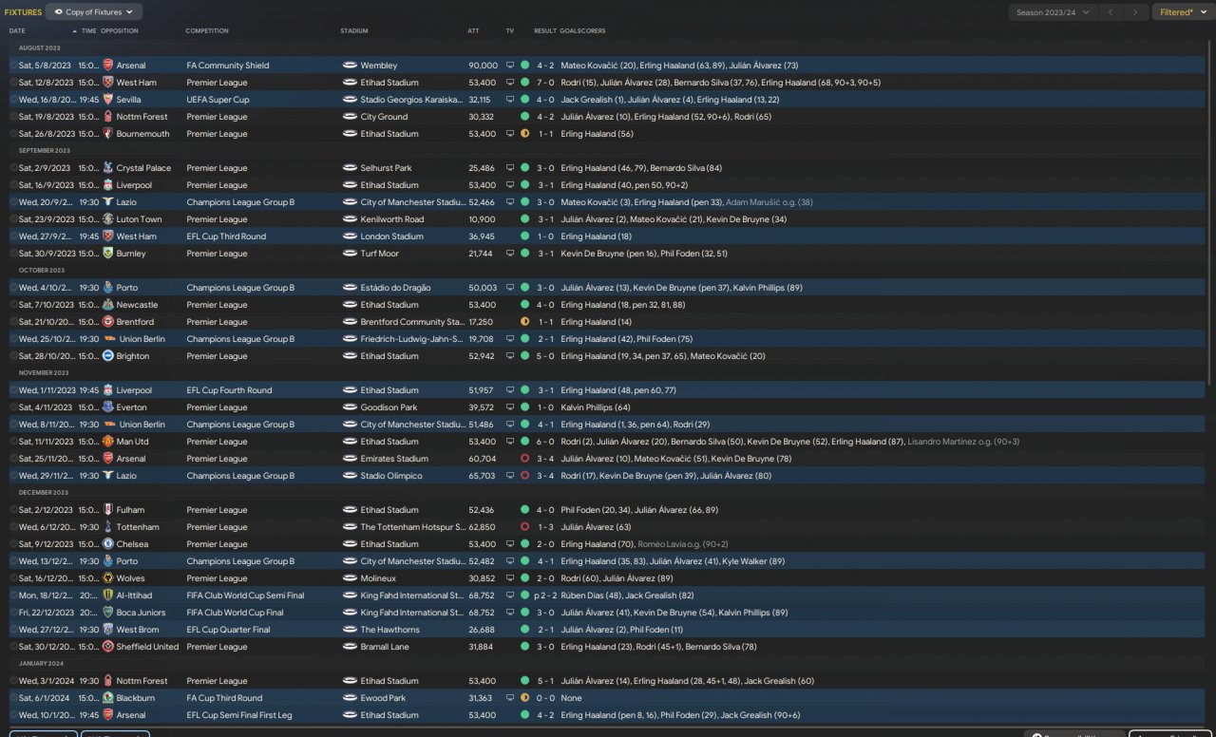The image size is (1216, 737).
Task: Open the Filtered dropdown
Action: (x=1183, y=12)
